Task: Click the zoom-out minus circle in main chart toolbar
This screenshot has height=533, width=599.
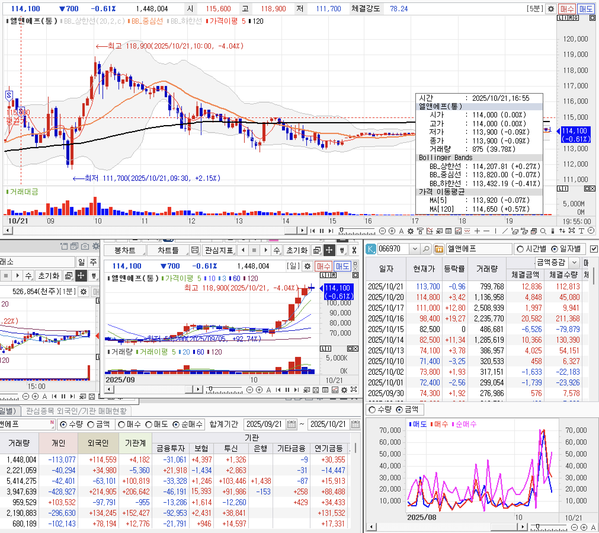Action: (382, 231)
